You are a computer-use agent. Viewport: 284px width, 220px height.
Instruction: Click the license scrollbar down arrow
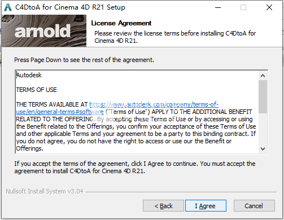click(x=263, y=149)
